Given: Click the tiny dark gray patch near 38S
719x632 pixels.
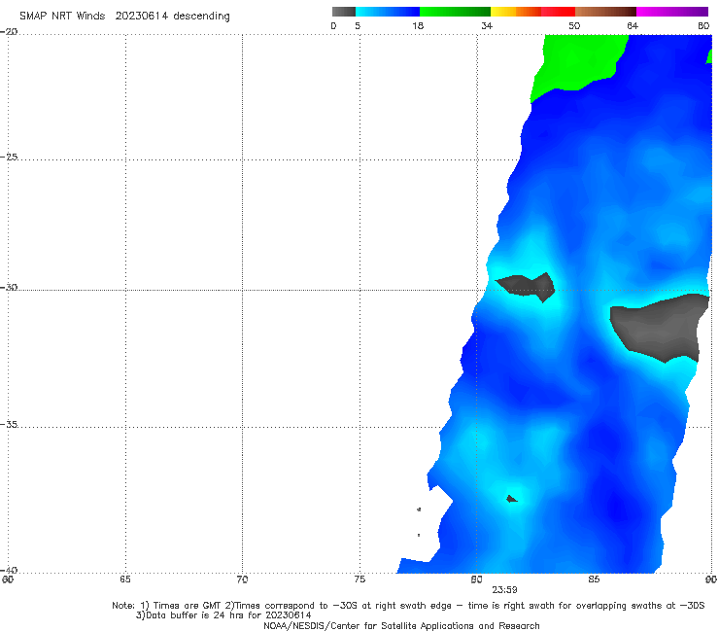Looking at the screenshot, I should coord(511,499).
